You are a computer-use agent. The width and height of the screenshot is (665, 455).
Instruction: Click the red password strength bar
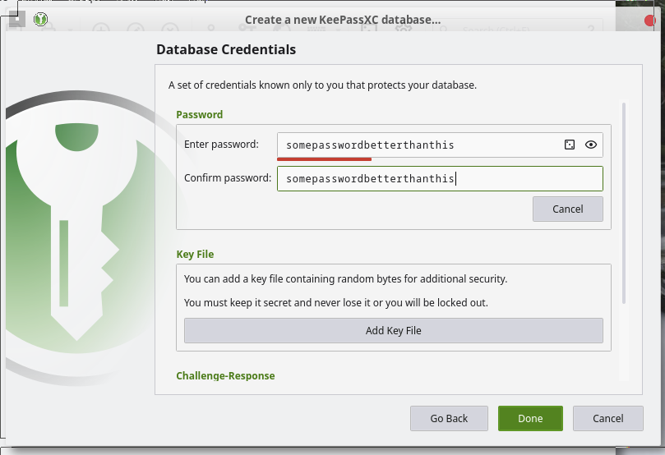[325, 159]
